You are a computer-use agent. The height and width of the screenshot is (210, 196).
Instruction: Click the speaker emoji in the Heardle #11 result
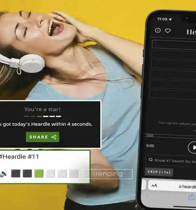pyautogui.click(x=3, y=174)
